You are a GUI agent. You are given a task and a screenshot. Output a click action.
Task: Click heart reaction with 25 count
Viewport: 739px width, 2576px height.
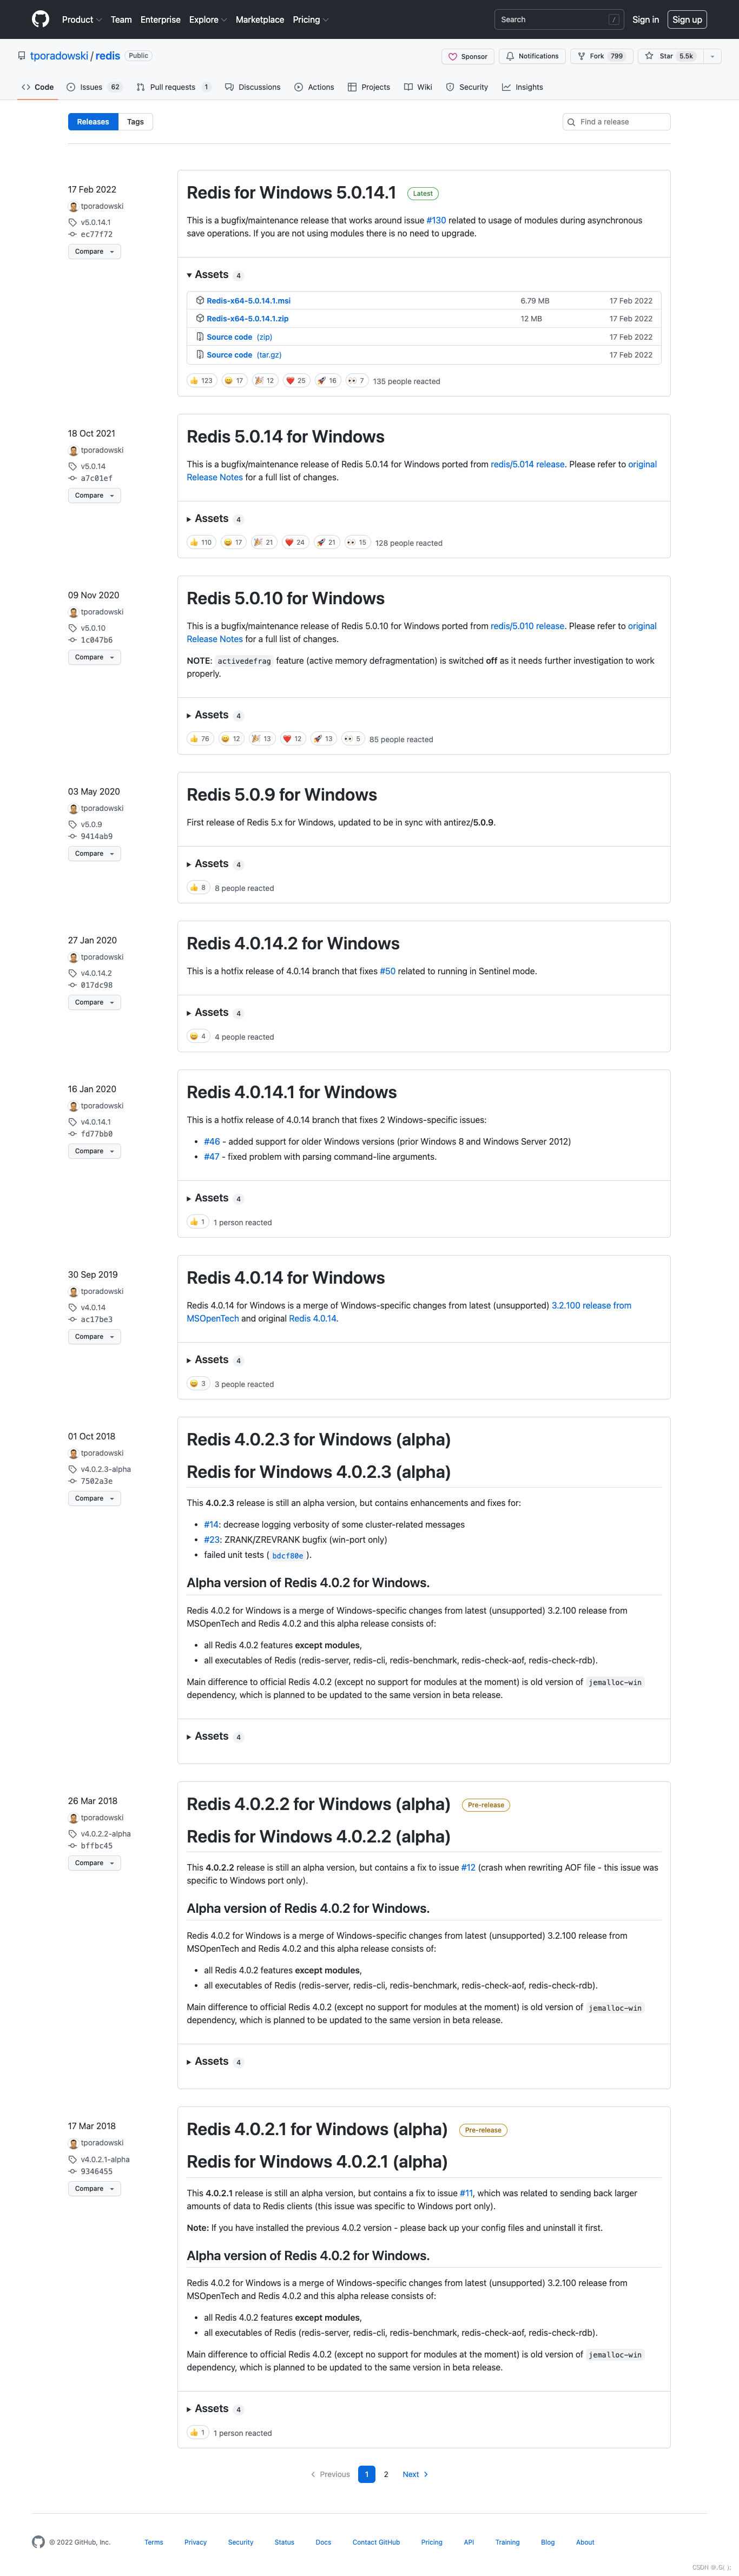pos(296,381)
